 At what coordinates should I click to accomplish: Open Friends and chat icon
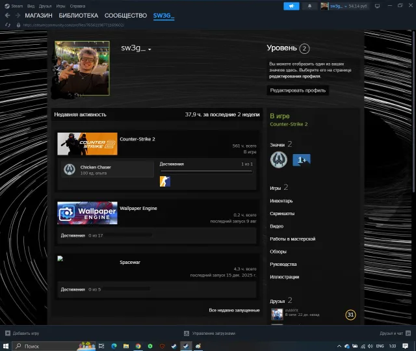[x=408, y=333]
